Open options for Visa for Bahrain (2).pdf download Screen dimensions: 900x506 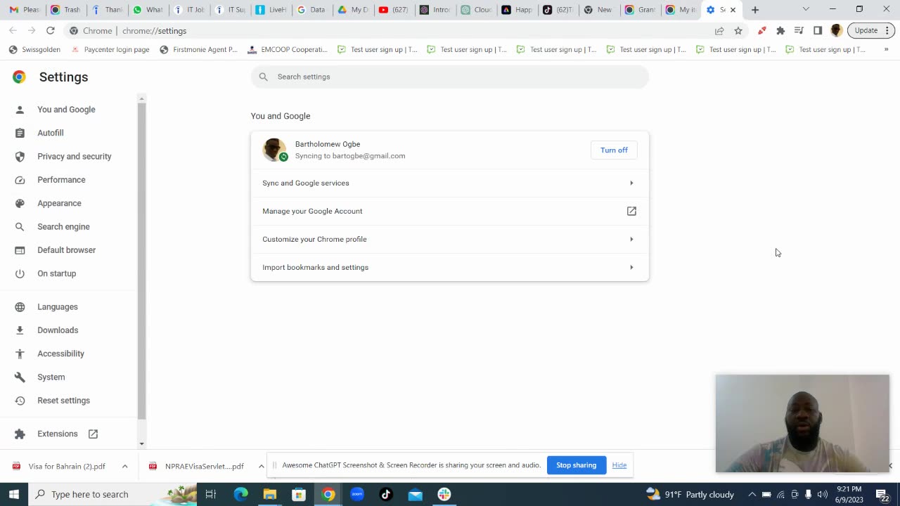[124, 466]
